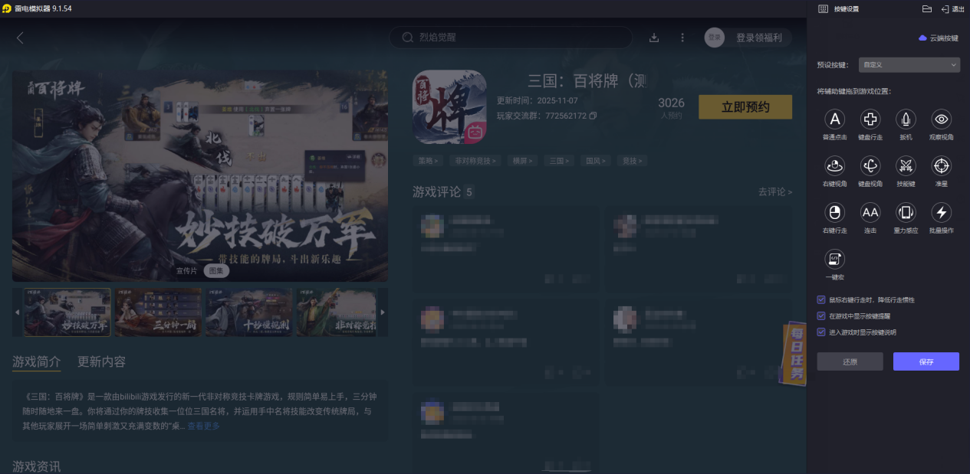Click the 三分钟一局 screenshot thumbnail
Screen dimensions: 970x474
tap(158, 312)
